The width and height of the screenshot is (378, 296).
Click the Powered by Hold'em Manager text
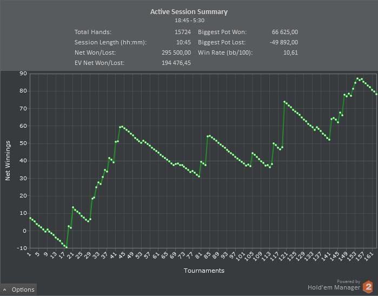334,285
